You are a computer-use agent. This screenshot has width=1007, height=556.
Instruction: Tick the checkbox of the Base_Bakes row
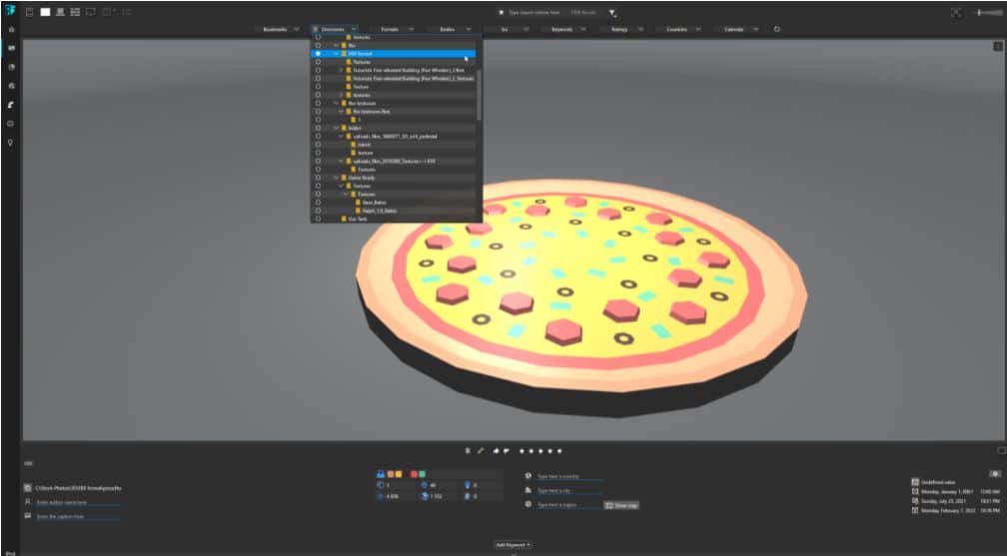pyautogui.click(x=318, y=203)
